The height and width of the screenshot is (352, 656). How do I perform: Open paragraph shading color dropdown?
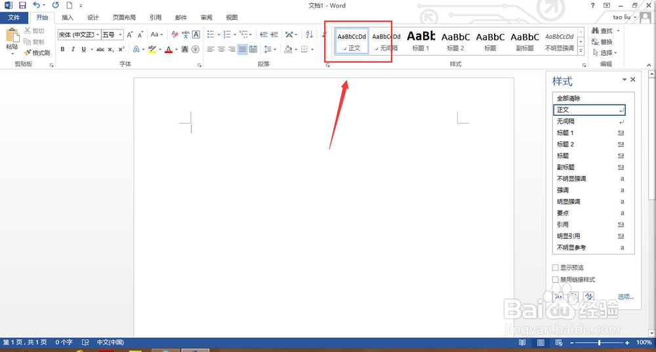click(x=296, y=49)
